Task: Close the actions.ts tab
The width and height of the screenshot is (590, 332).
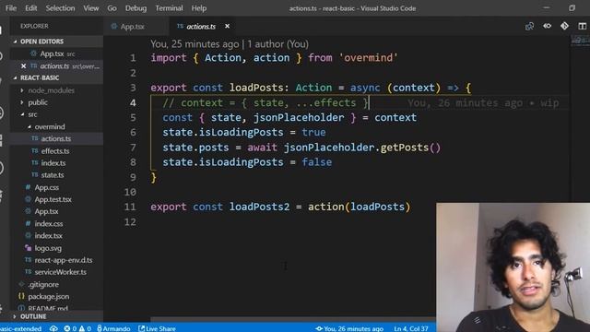Action: click(x=227, y=26)
